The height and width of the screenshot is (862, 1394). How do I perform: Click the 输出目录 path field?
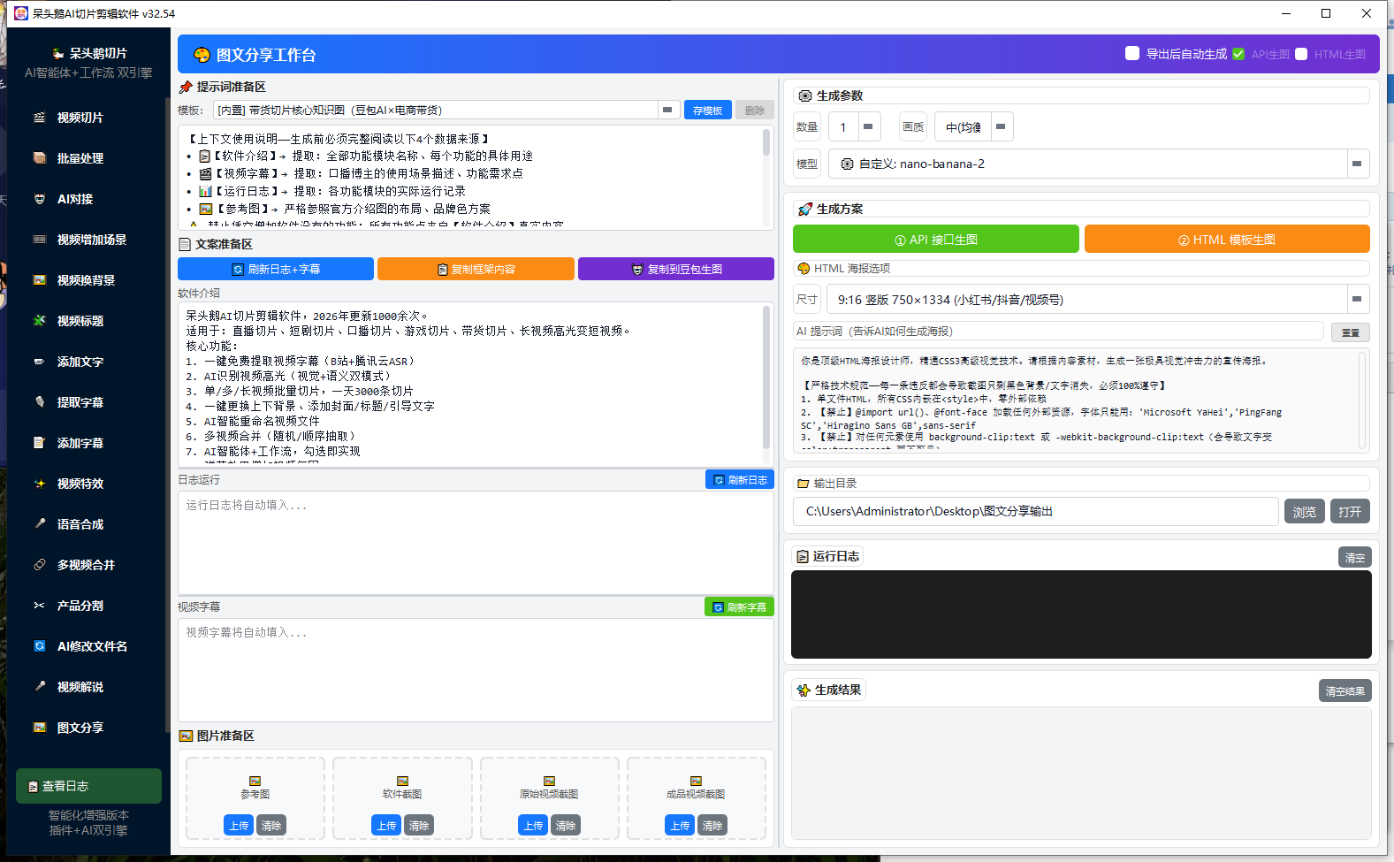click(1036, 511)
